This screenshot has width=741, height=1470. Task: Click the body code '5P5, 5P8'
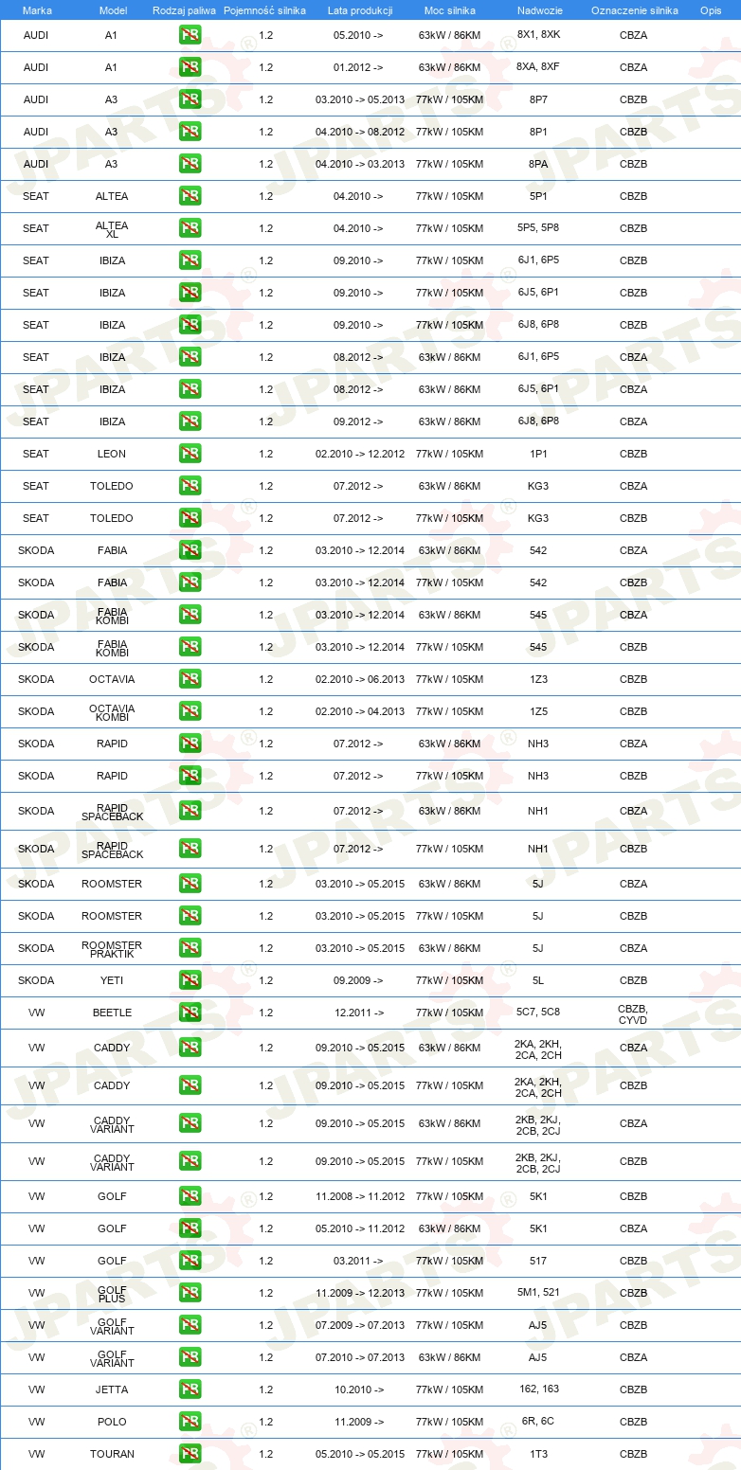point(538,228)
